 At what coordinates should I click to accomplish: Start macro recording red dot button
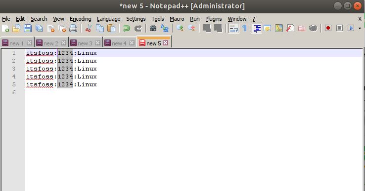[x=328, y=28]
